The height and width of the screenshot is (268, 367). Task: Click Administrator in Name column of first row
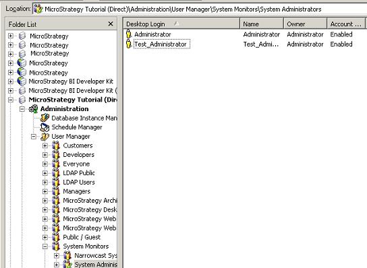(262, 34)
